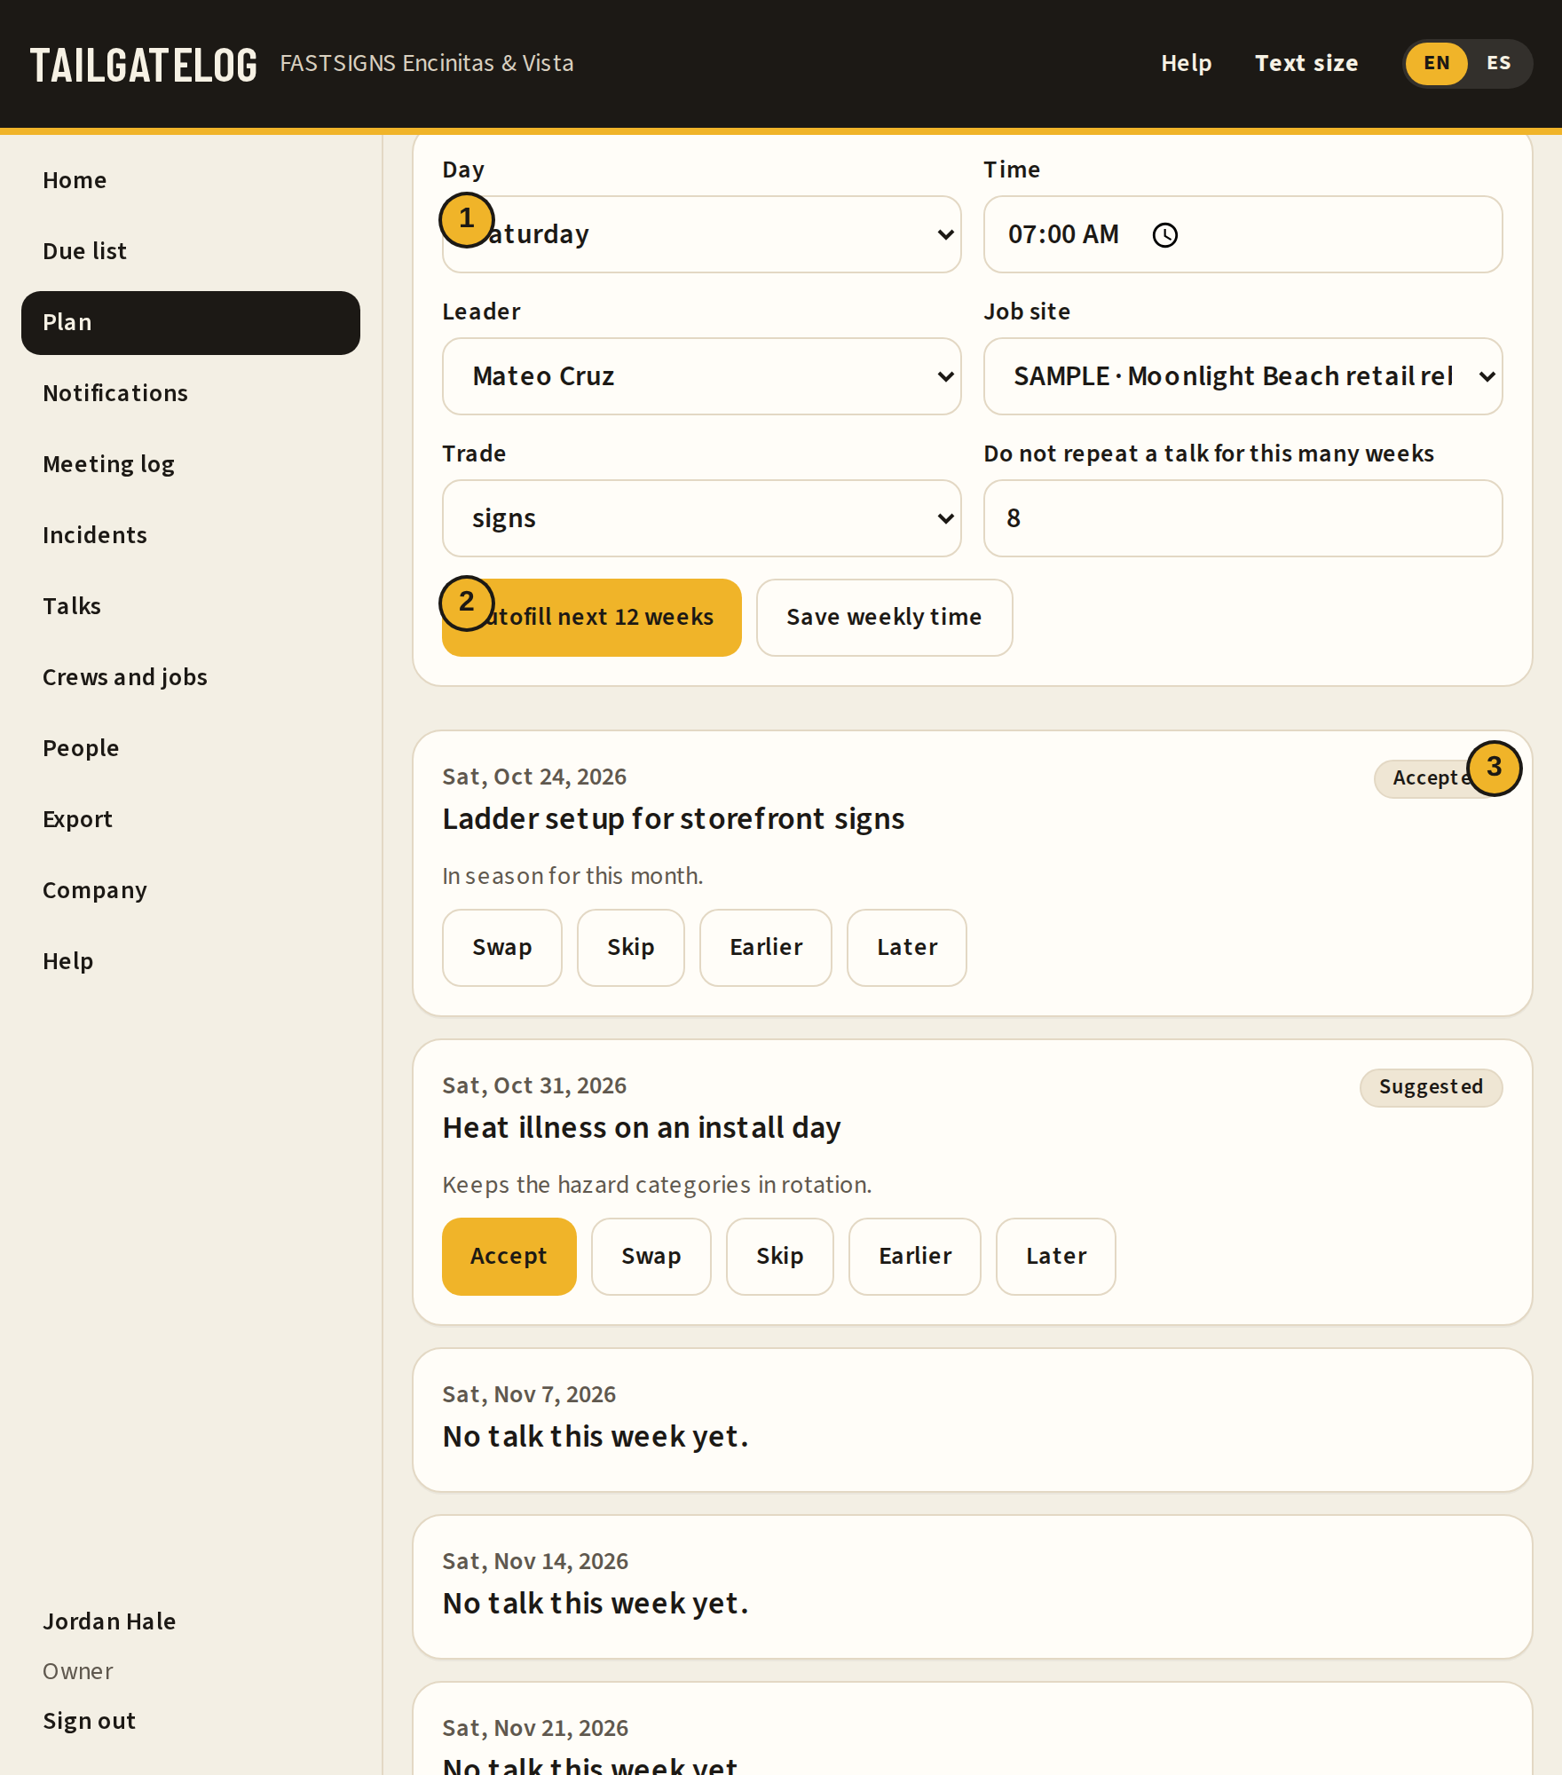The width and height of the screenshot is (1562, 1775).
Task: Move Heat illness talk Later
Action: (x=1056, y=1257)
